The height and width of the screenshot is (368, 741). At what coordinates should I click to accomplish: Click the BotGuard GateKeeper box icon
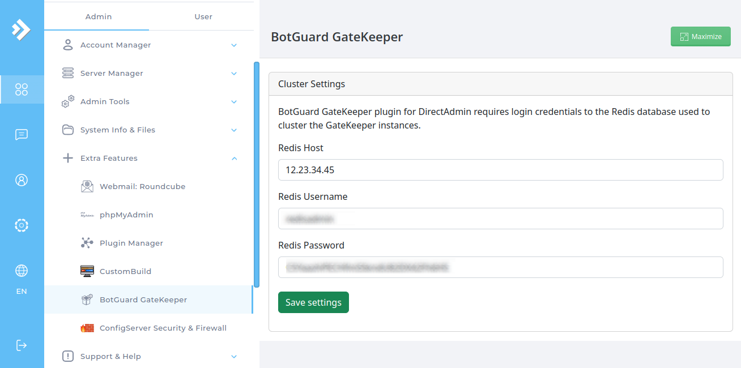click(x=87, y=299)
